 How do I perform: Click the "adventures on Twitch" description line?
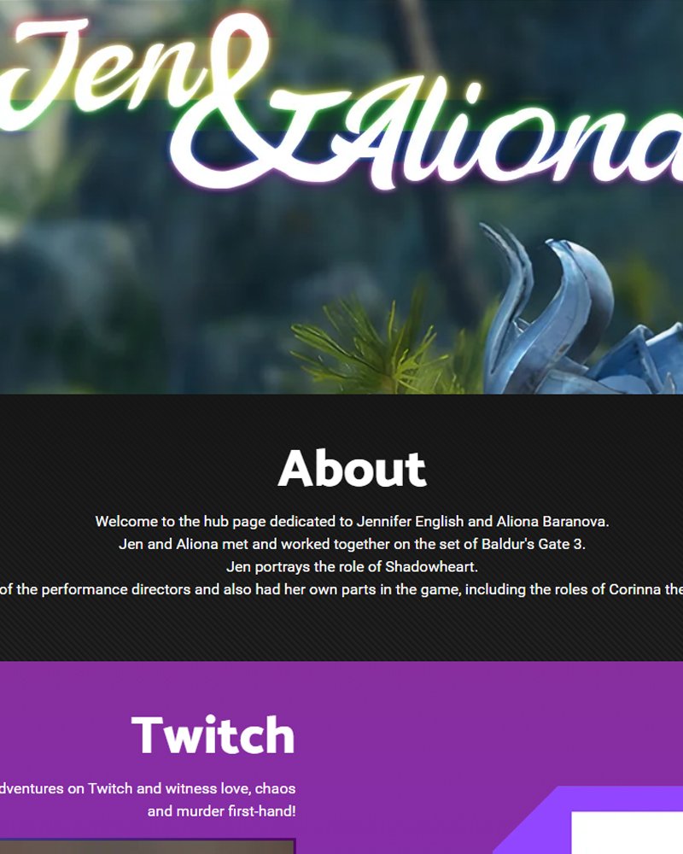148,788
